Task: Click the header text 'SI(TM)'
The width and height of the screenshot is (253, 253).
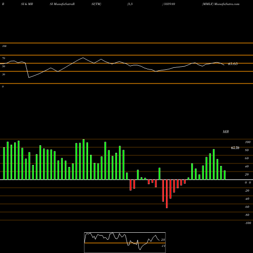Action: click(x=96, y=4)
